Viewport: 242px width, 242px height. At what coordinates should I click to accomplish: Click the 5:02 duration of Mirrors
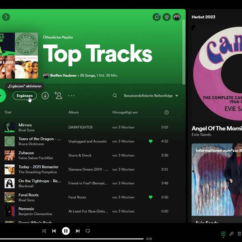[x=165, y=127]
